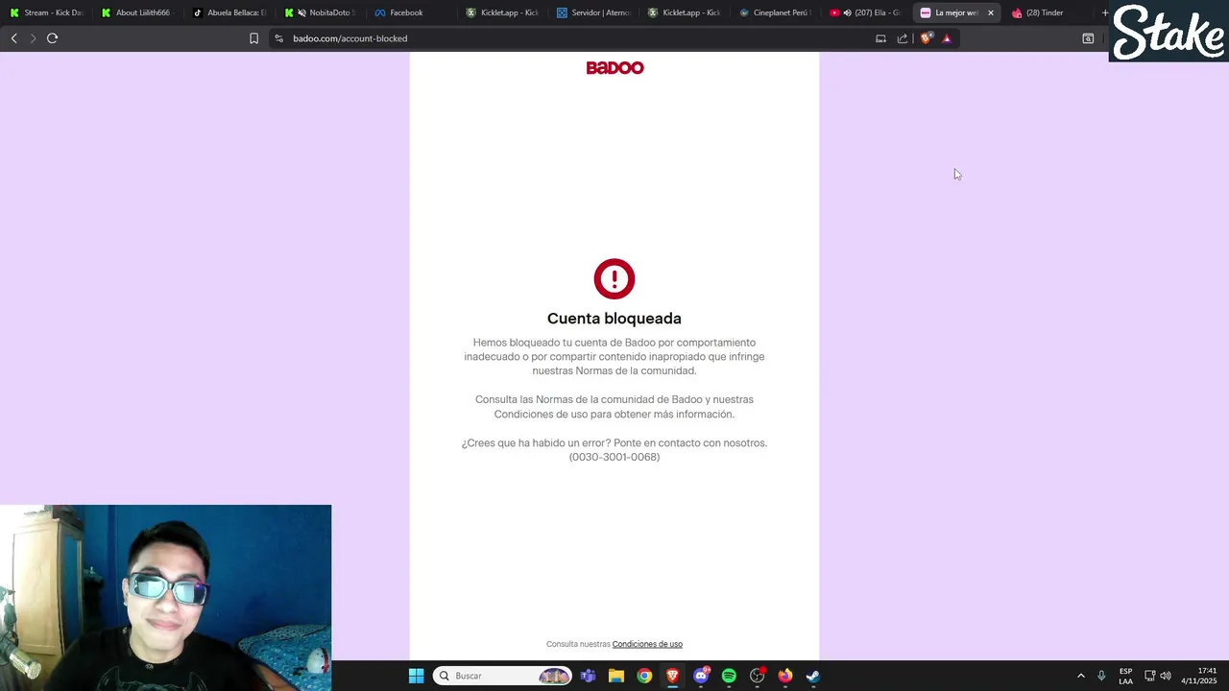Click the error code (0030-3001-0068)
Screen dimensions: 1229x691
point(614,457)
